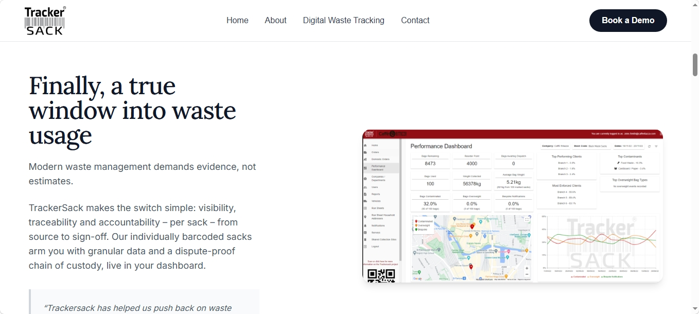699x314 pixels.
Task: Click the Contaminated entry in map legend
Action: [424, 221]
